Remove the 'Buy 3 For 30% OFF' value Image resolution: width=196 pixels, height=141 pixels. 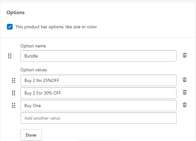(185, 92)
